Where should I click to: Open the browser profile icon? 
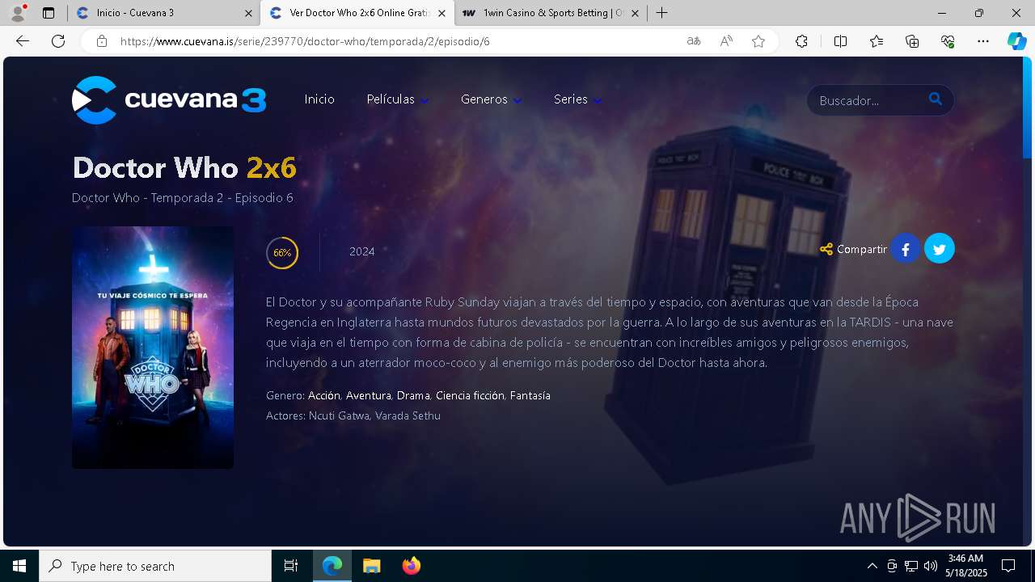18,13
